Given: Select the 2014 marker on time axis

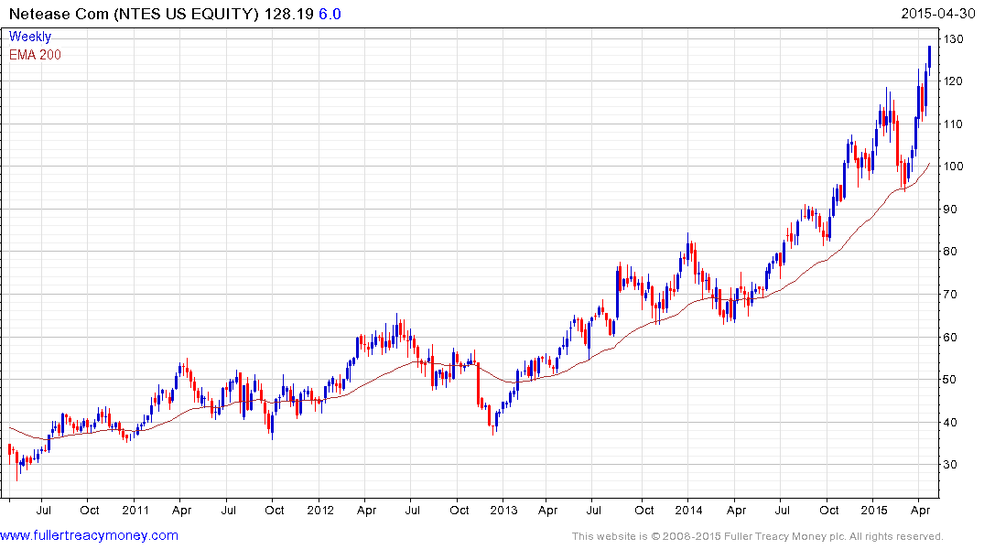Looking at the screenshot, I should pyautogui.click(x=688, y=510).
